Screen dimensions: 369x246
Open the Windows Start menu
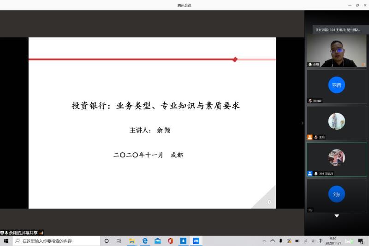(x=6, y=241)
